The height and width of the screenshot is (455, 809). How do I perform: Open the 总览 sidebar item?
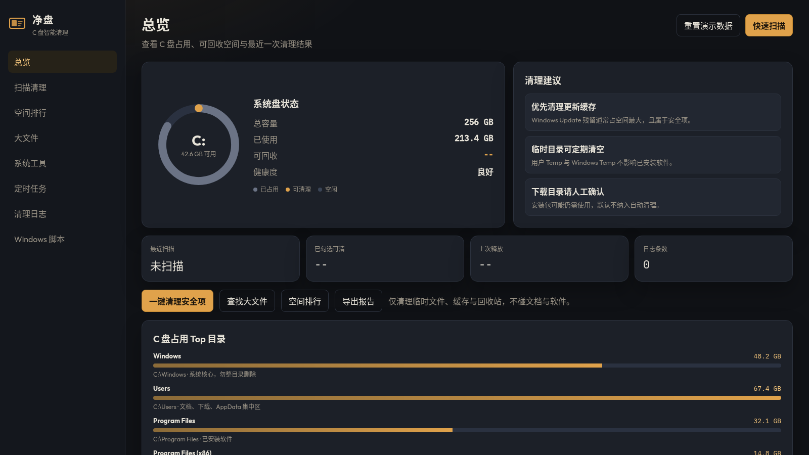coord(62,62)
